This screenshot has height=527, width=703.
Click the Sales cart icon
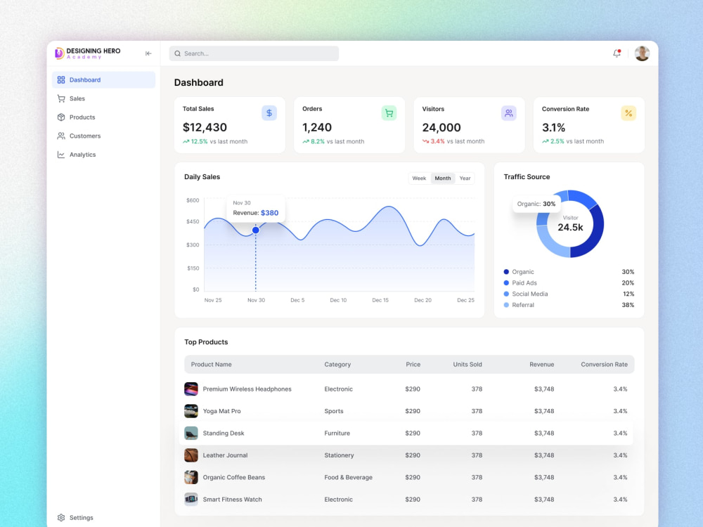[61, 98]
